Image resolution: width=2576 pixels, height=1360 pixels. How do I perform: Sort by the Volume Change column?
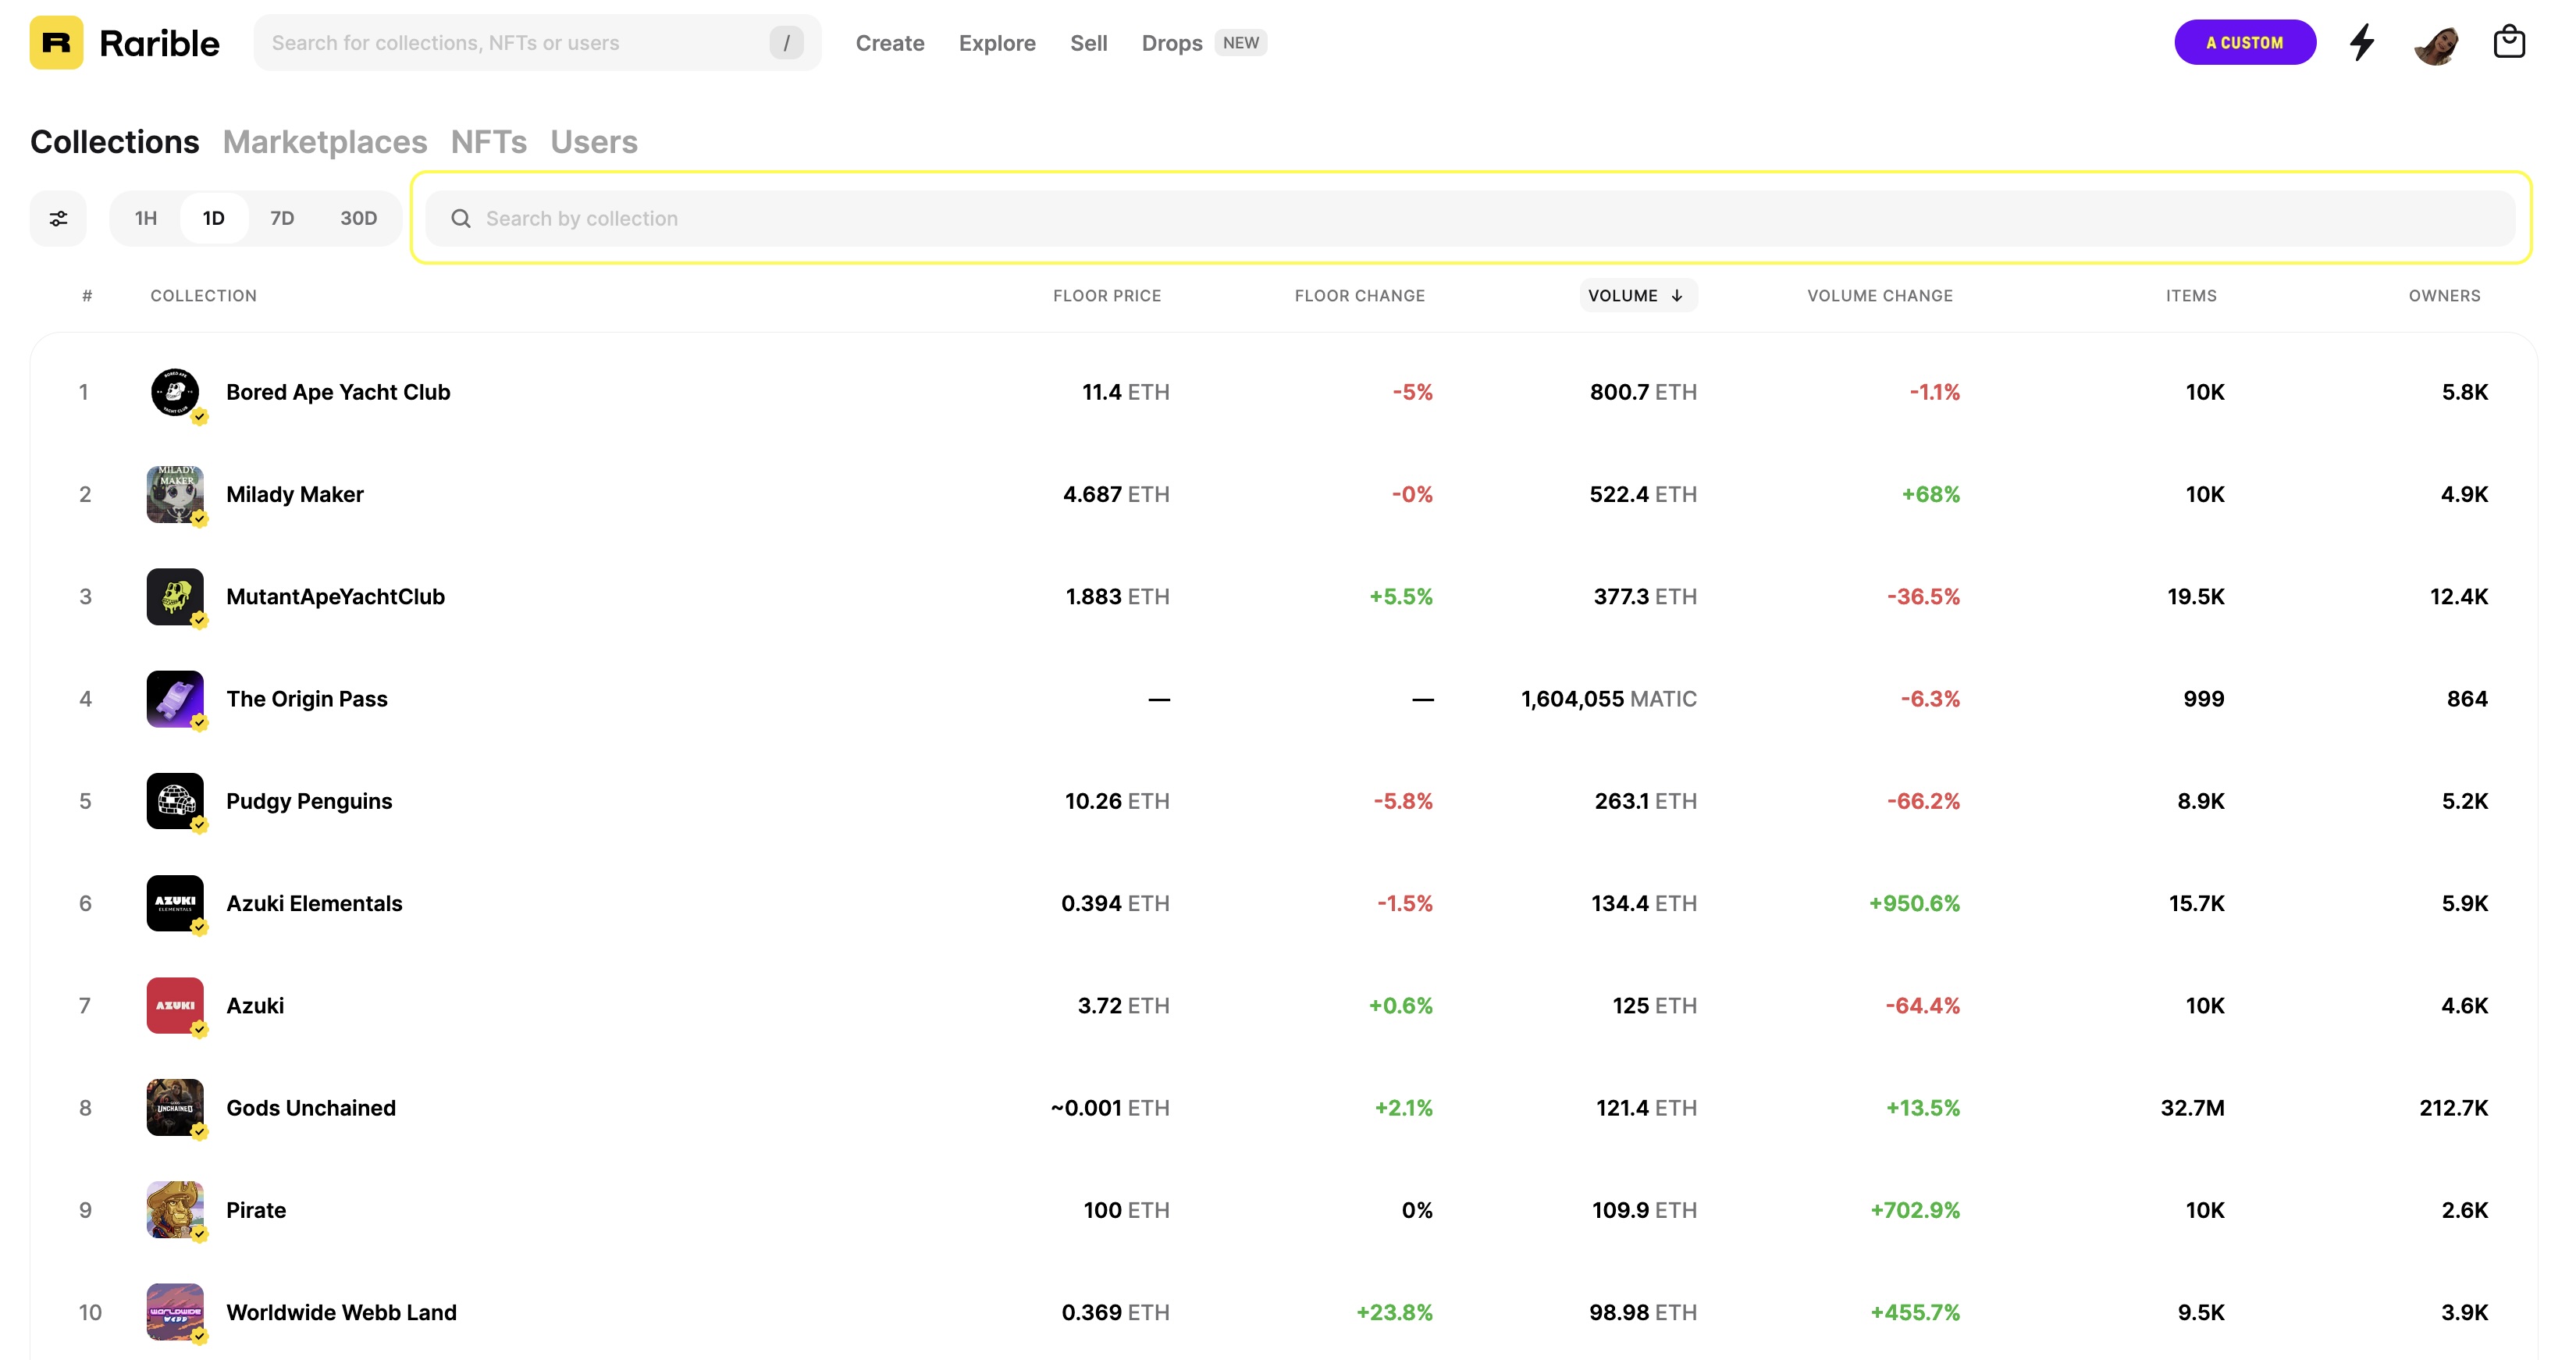click(1880, 296)
